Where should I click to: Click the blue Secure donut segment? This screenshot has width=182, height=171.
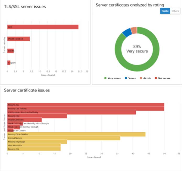pos(127,33)
